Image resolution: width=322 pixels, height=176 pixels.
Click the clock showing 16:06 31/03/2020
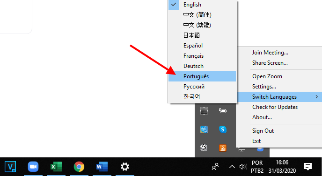click(282, 167)
